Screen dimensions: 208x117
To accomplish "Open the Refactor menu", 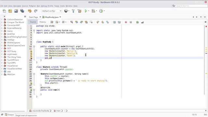I will (x=32, y=6).
